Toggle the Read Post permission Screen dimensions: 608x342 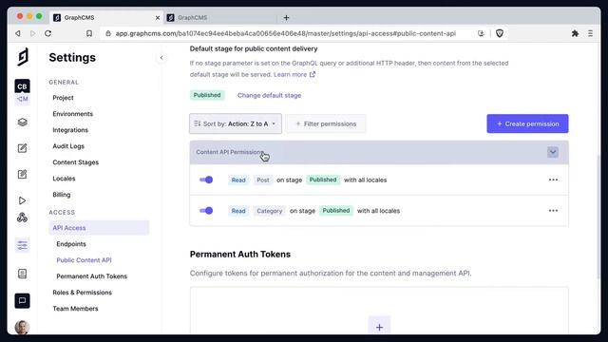coord(206,180)
